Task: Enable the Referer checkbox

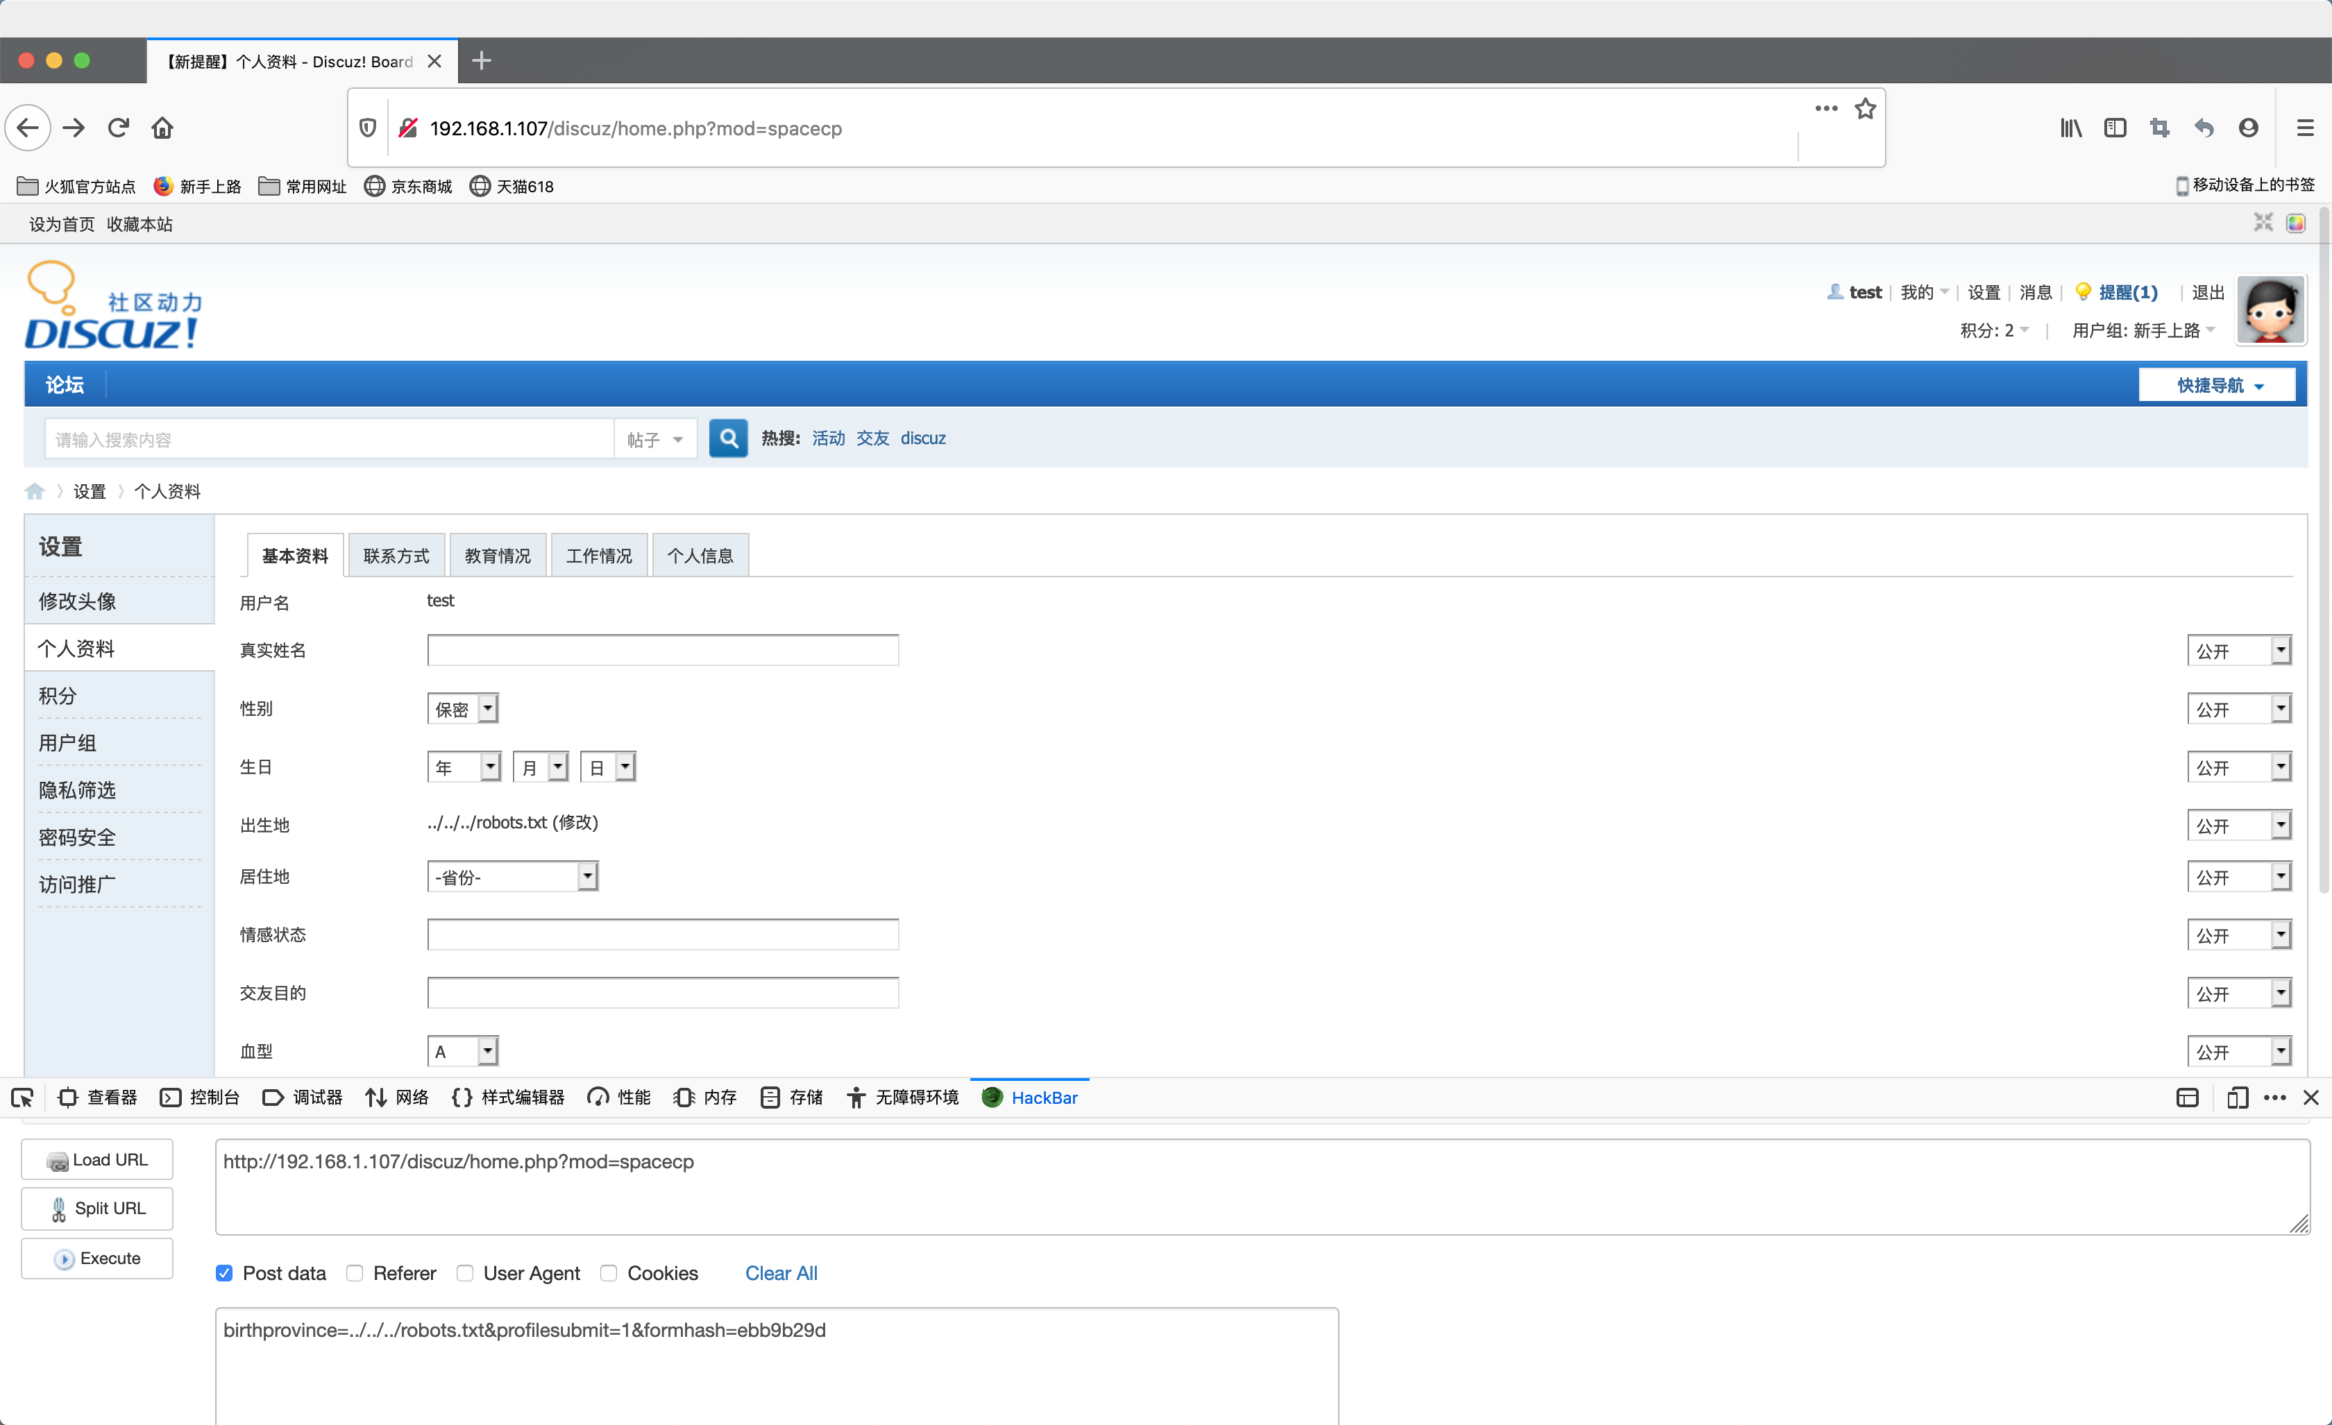Action: [355, 1272]
